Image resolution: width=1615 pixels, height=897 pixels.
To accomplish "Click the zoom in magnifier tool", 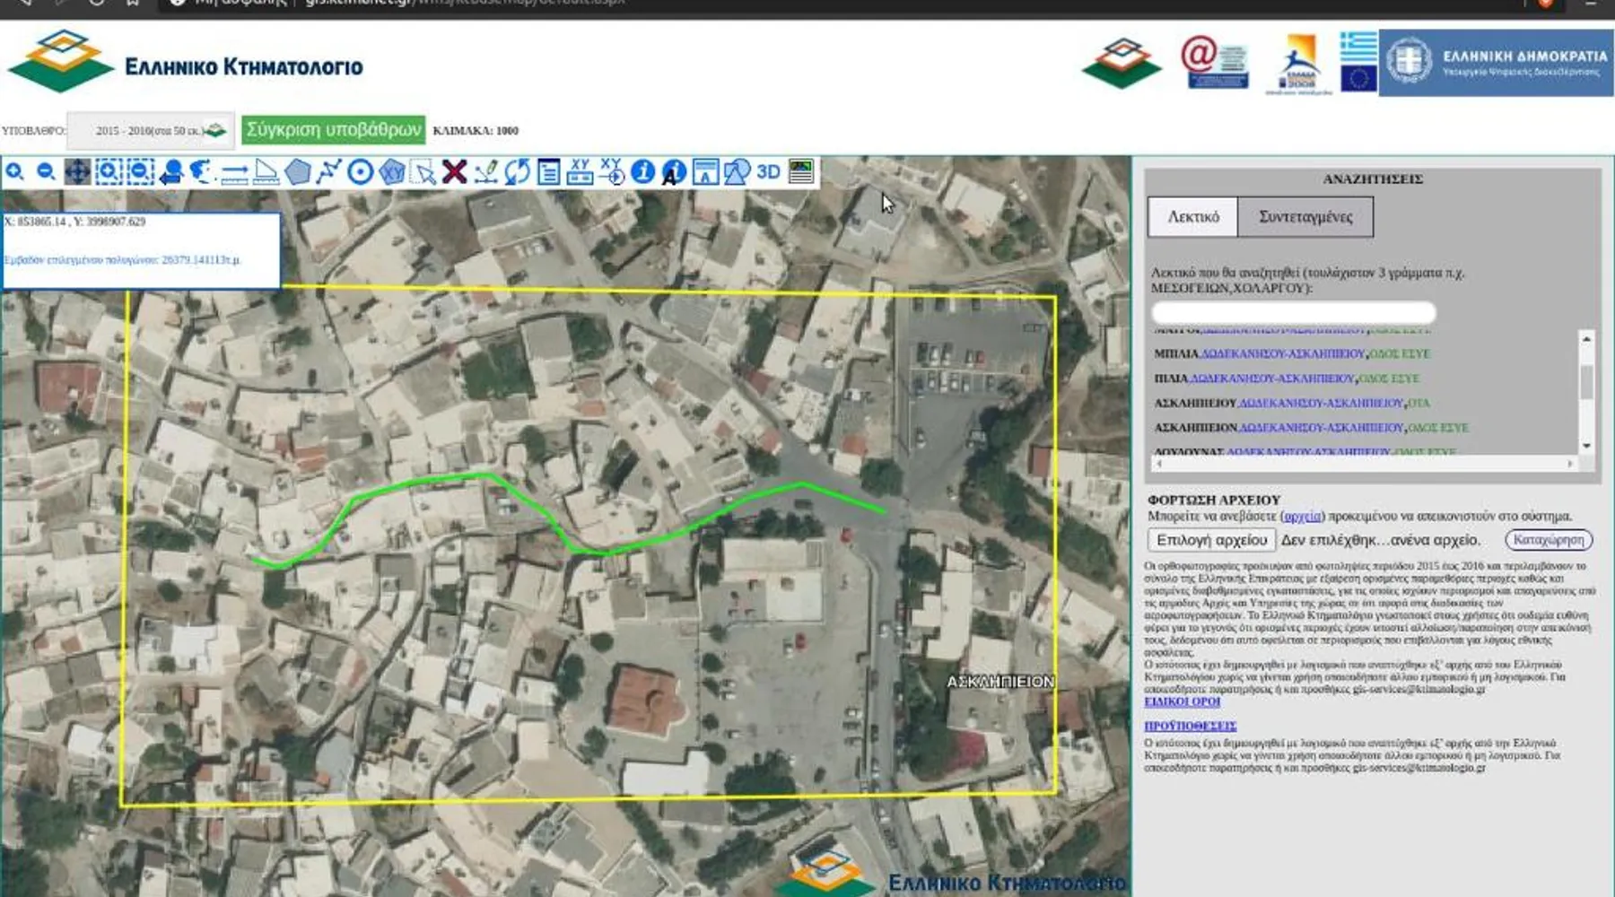I will [15, 171].
